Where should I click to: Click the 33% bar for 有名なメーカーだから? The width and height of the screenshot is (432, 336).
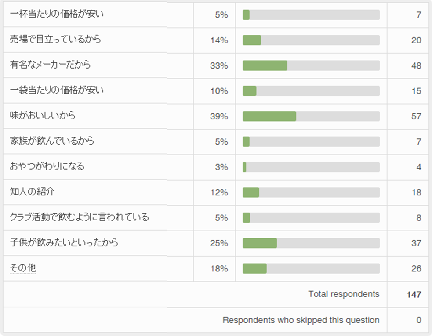265,65
